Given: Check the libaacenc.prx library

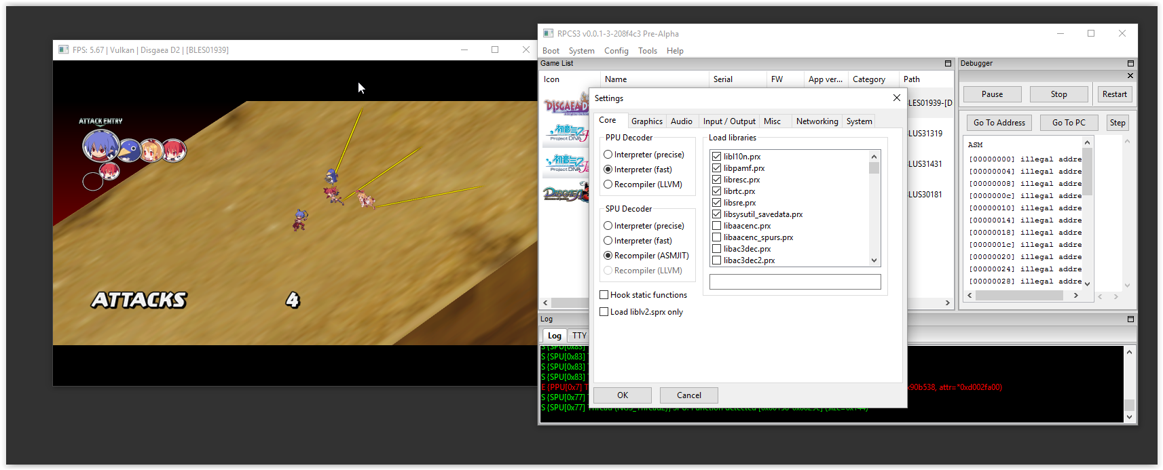Looking at the screenshot, I should pos(716,226).
